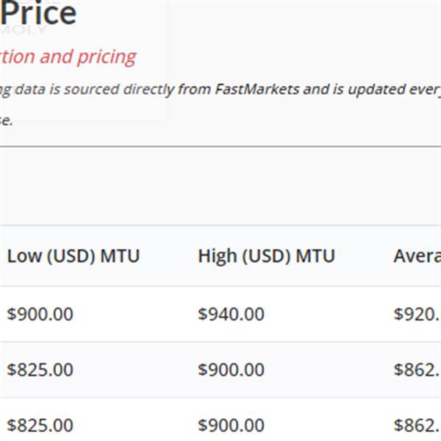Click the second row's $900.00 high price

click(x=231, y=369)
